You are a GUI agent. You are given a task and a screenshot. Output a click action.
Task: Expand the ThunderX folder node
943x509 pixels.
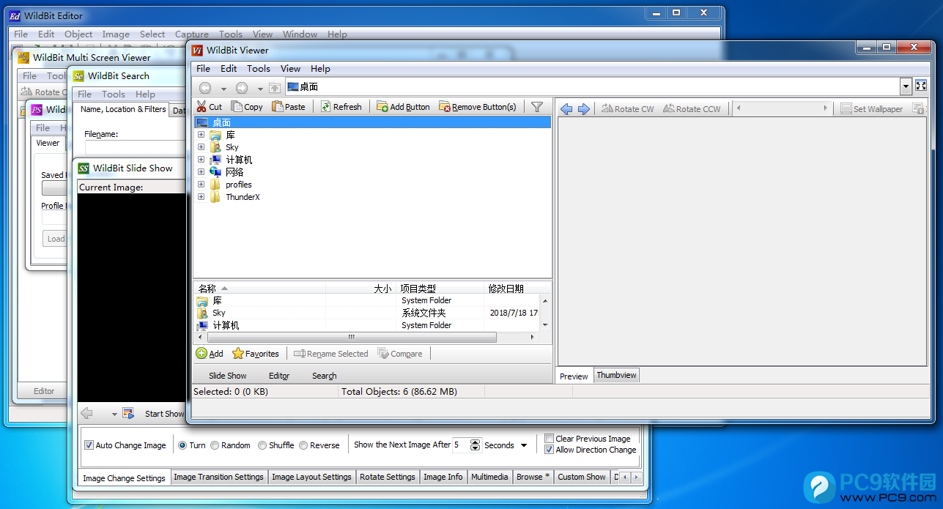point(201,197)
